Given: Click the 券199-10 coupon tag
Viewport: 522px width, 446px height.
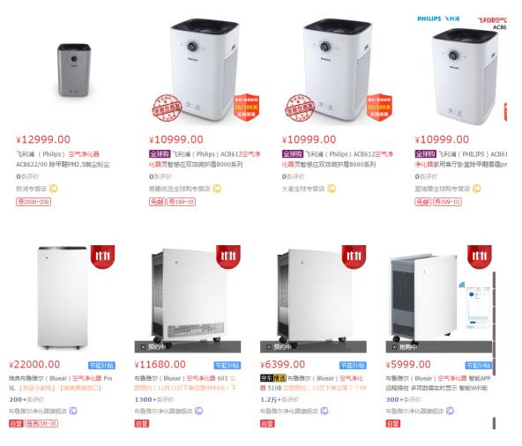Looking at the screenshot, I should click(181, 202).
